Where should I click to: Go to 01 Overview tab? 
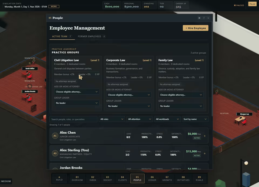point(77,178)
